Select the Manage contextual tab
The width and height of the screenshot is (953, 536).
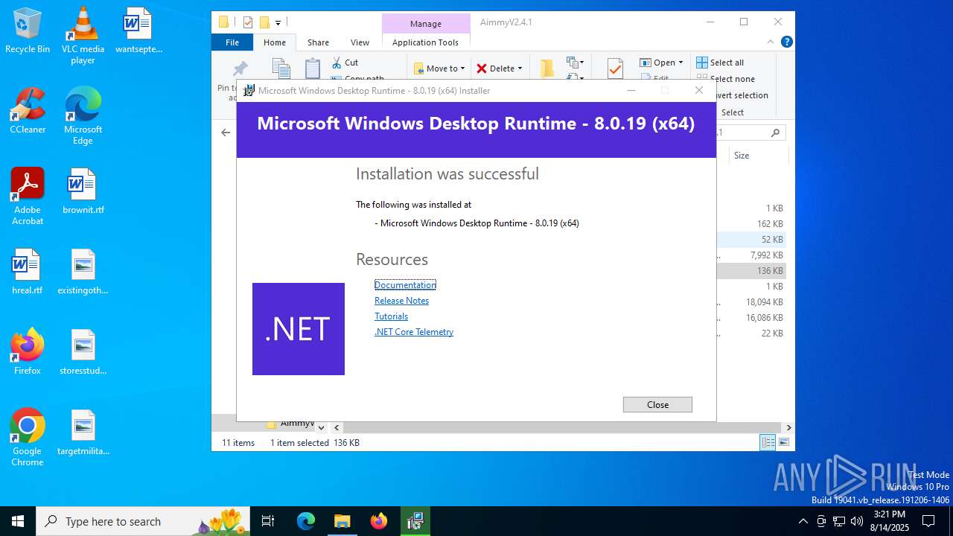[x=425, y=24]
